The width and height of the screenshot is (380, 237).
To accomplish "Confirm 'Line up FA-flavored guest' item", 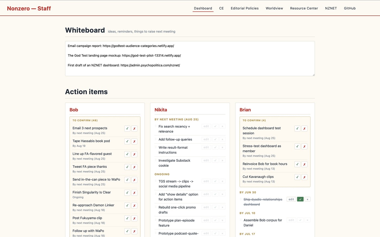I will (127, 154).
